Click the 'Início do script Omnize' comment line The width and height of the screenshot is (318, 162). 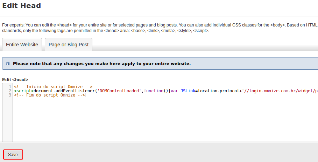[53, 87]
